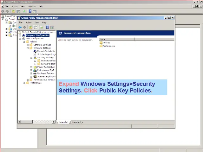Expand the Preferences node in the tree
Image resolution: width=203 pixels, height=152 pixels.
pos(24,83)
